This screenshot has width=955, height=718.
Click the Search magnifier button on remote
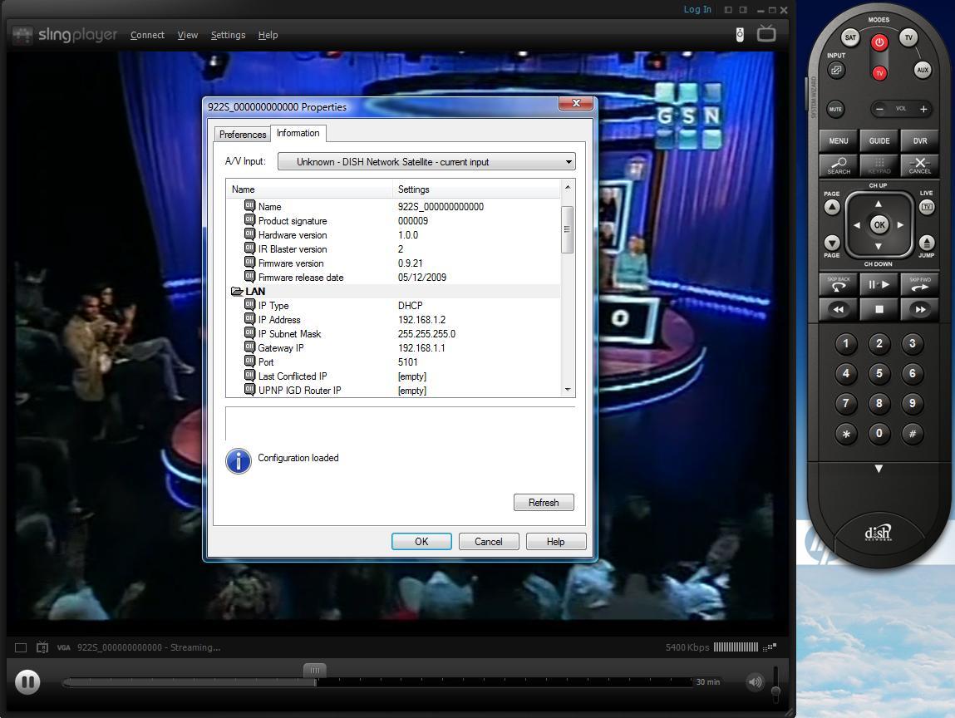[x=838, y=165]
